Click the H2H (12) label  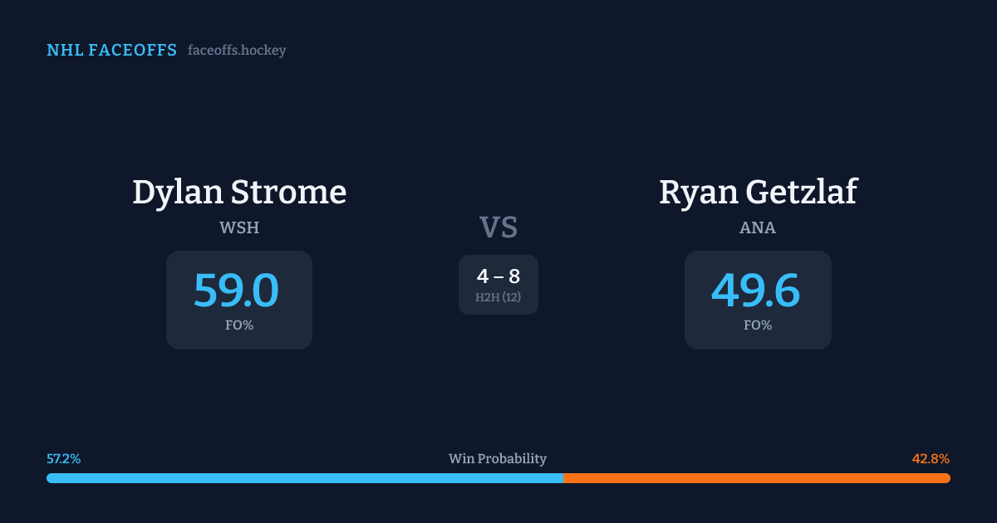498,297
